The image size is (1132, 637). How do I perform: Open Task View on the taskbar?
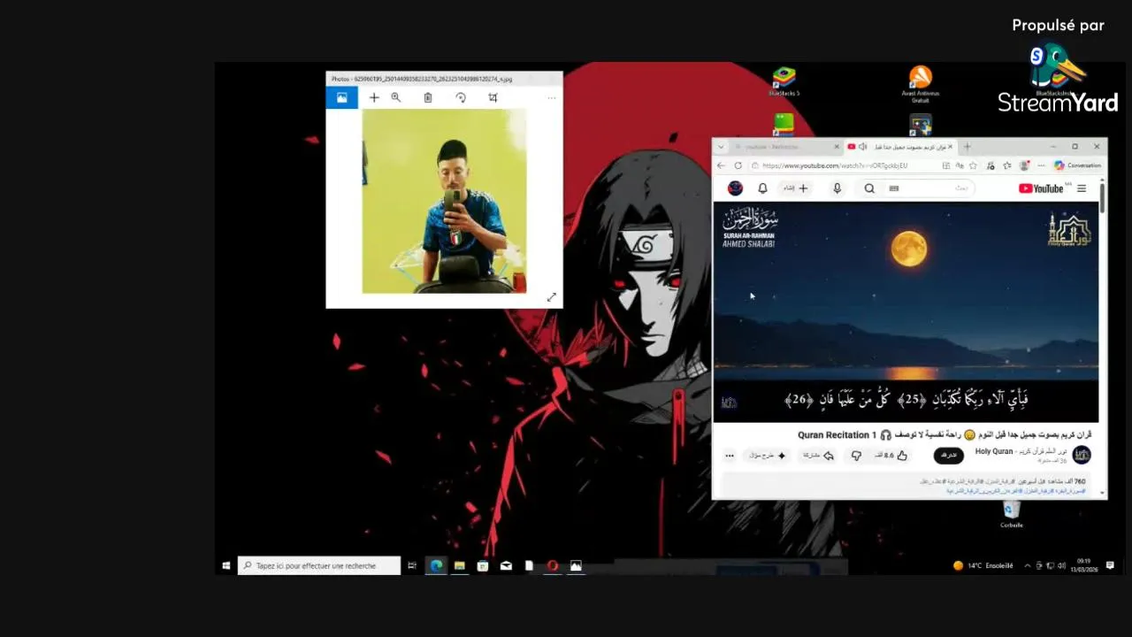coord(412,565)
